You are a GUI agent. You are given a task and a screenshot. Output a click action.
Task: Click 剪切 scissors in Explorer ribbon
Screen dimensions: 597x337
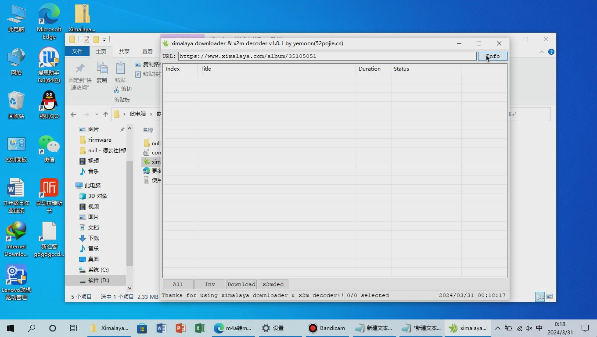[122, 89]
